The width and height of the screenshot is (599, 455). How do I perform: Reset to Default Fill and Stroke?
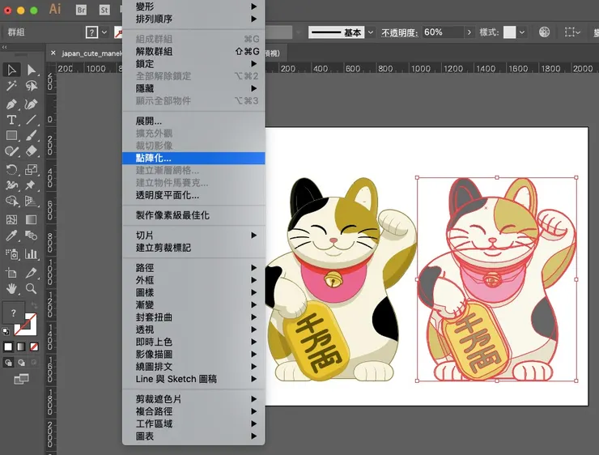pos(6,331)
